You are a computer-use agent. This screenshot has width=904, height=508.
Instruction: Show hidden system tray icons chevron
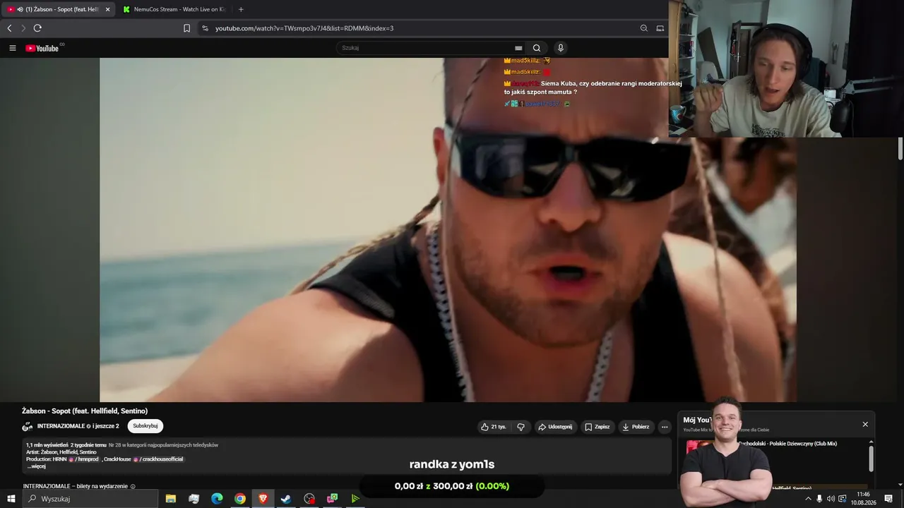(808, 499)
